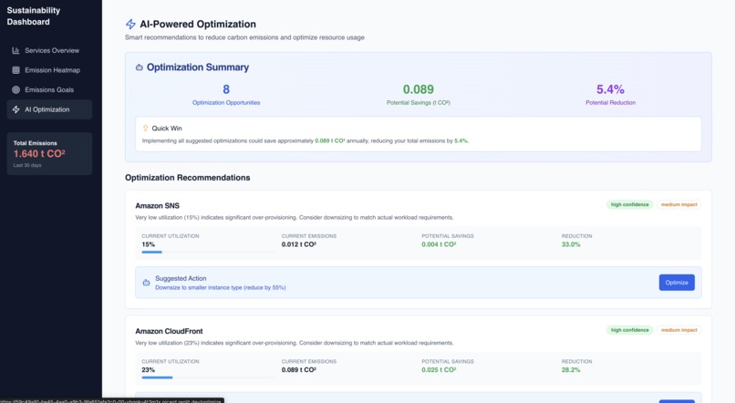735x403 pixels.
Task: Click the Amazon SNS 15% utilization value
Action: [x=149, y=244]
